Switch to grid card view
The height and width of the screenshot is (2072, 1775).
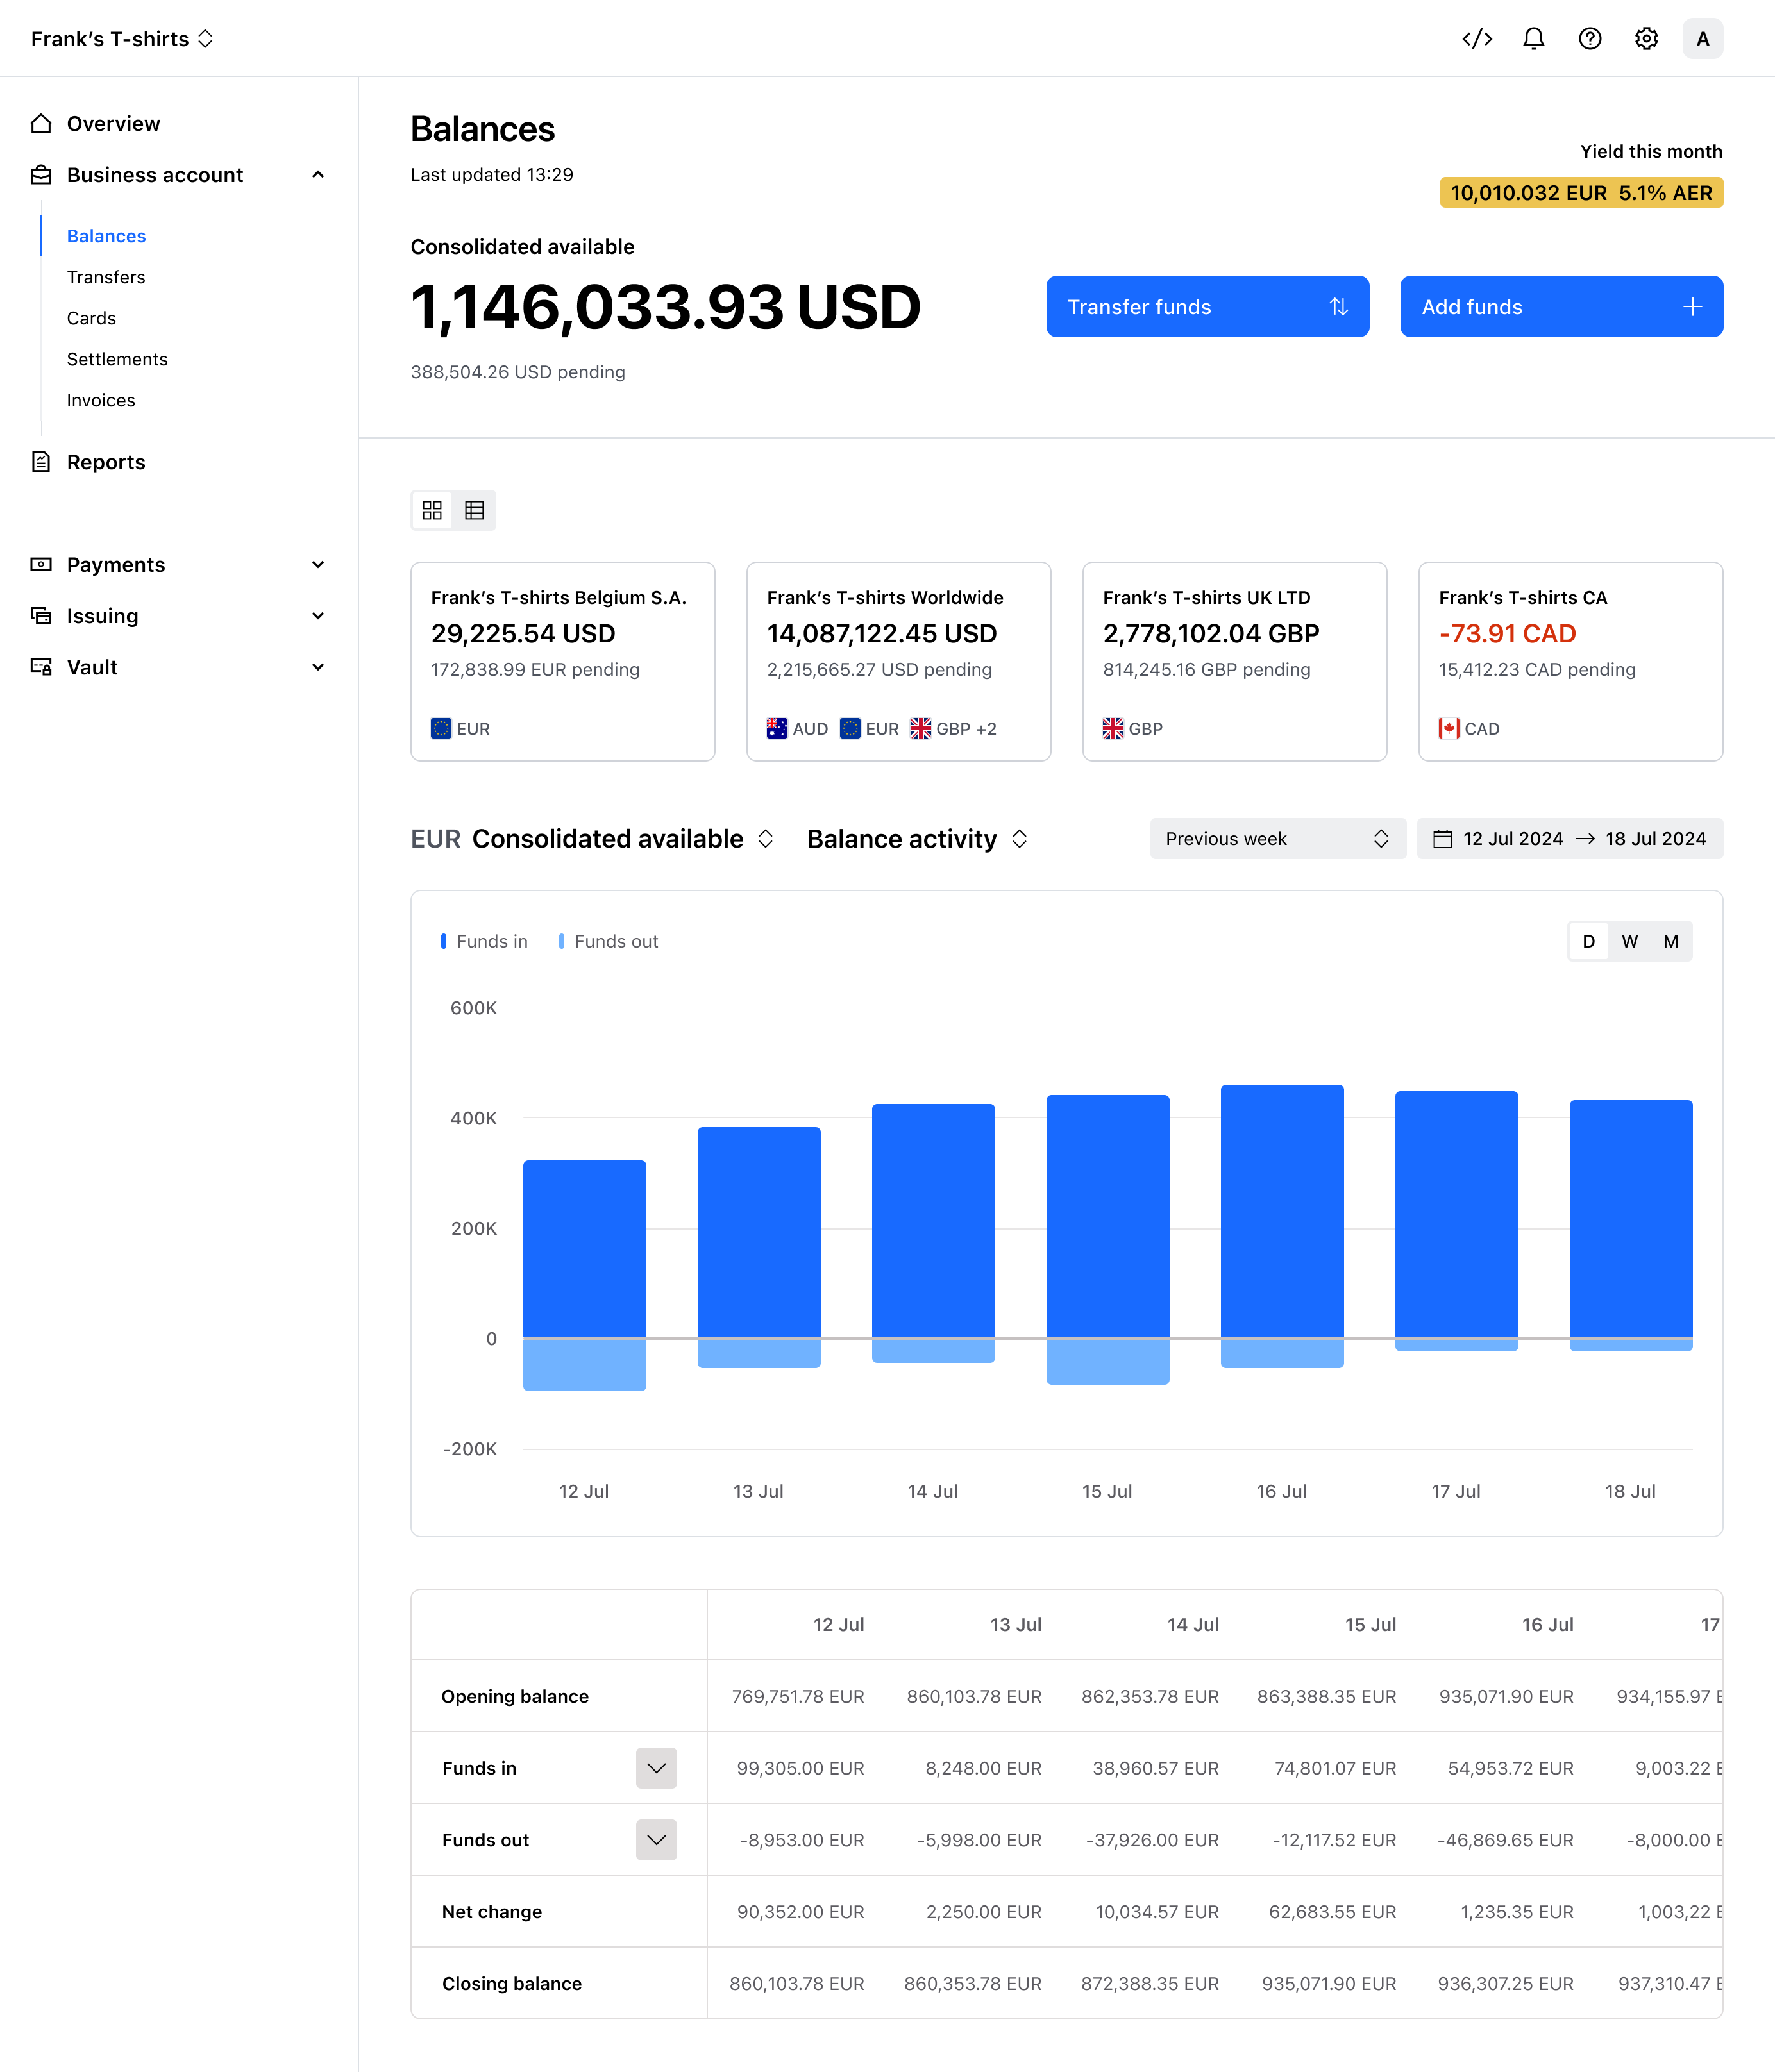(x=432, y=510)
